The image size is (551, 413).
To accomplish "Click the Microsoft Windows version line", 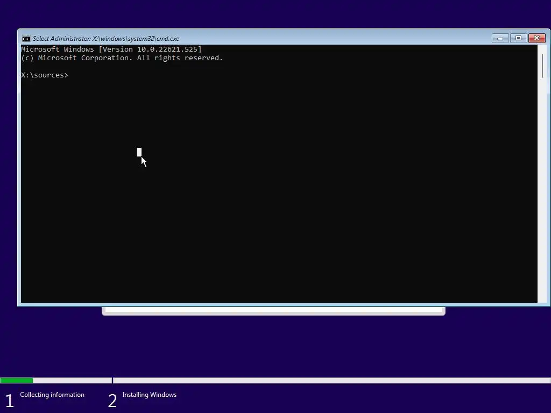I will [x=111, y=49].
